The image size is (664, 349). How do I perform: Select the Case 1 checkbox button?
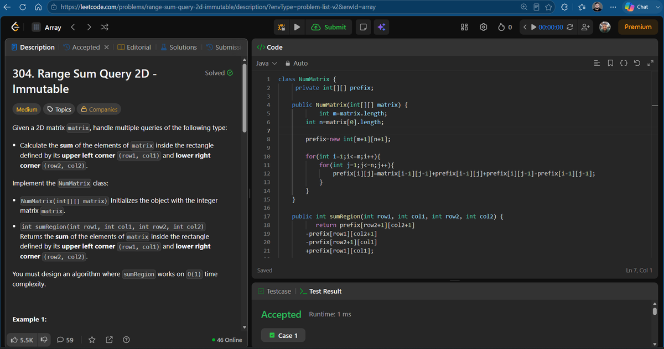(x=283, y=335)
